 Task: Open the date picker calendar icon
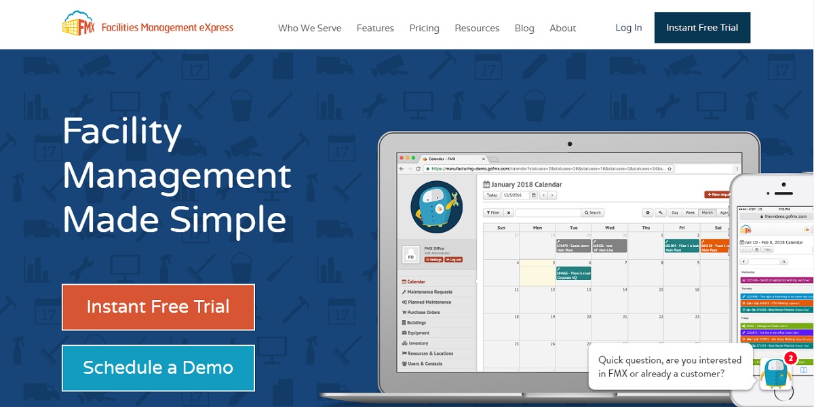[x=533, y=195]
